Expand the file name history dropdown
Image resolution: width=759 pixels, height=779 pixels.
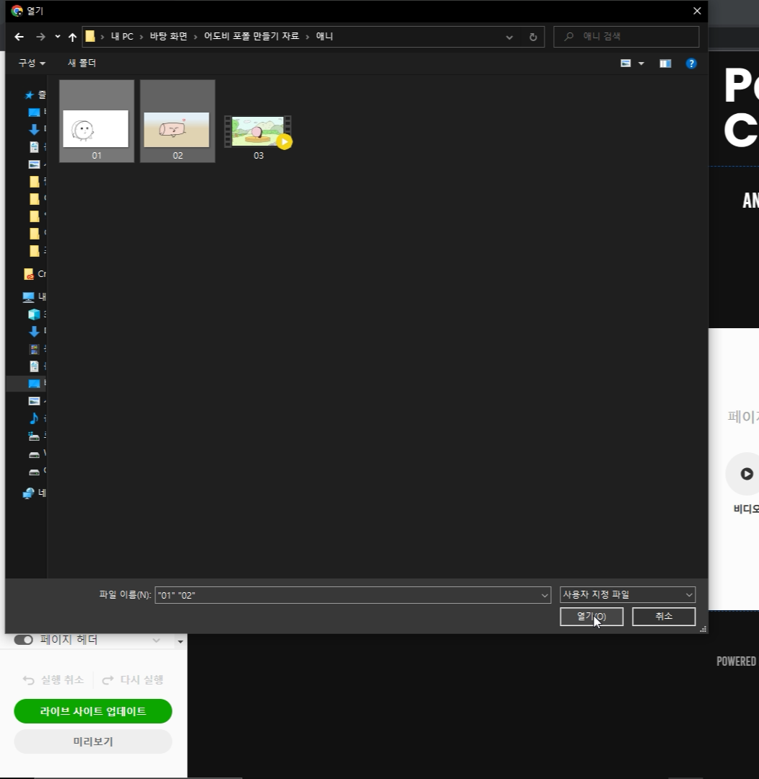545,595
